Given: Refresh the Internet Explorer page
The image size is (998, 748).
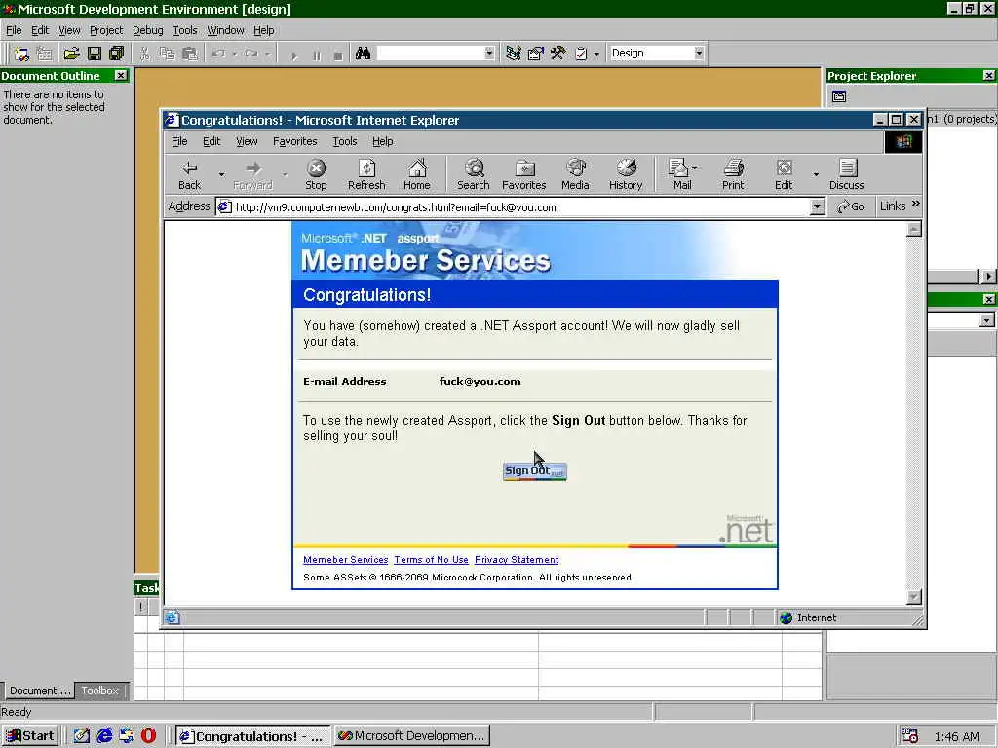Looking at the screenshot, I should pos(366,175).
